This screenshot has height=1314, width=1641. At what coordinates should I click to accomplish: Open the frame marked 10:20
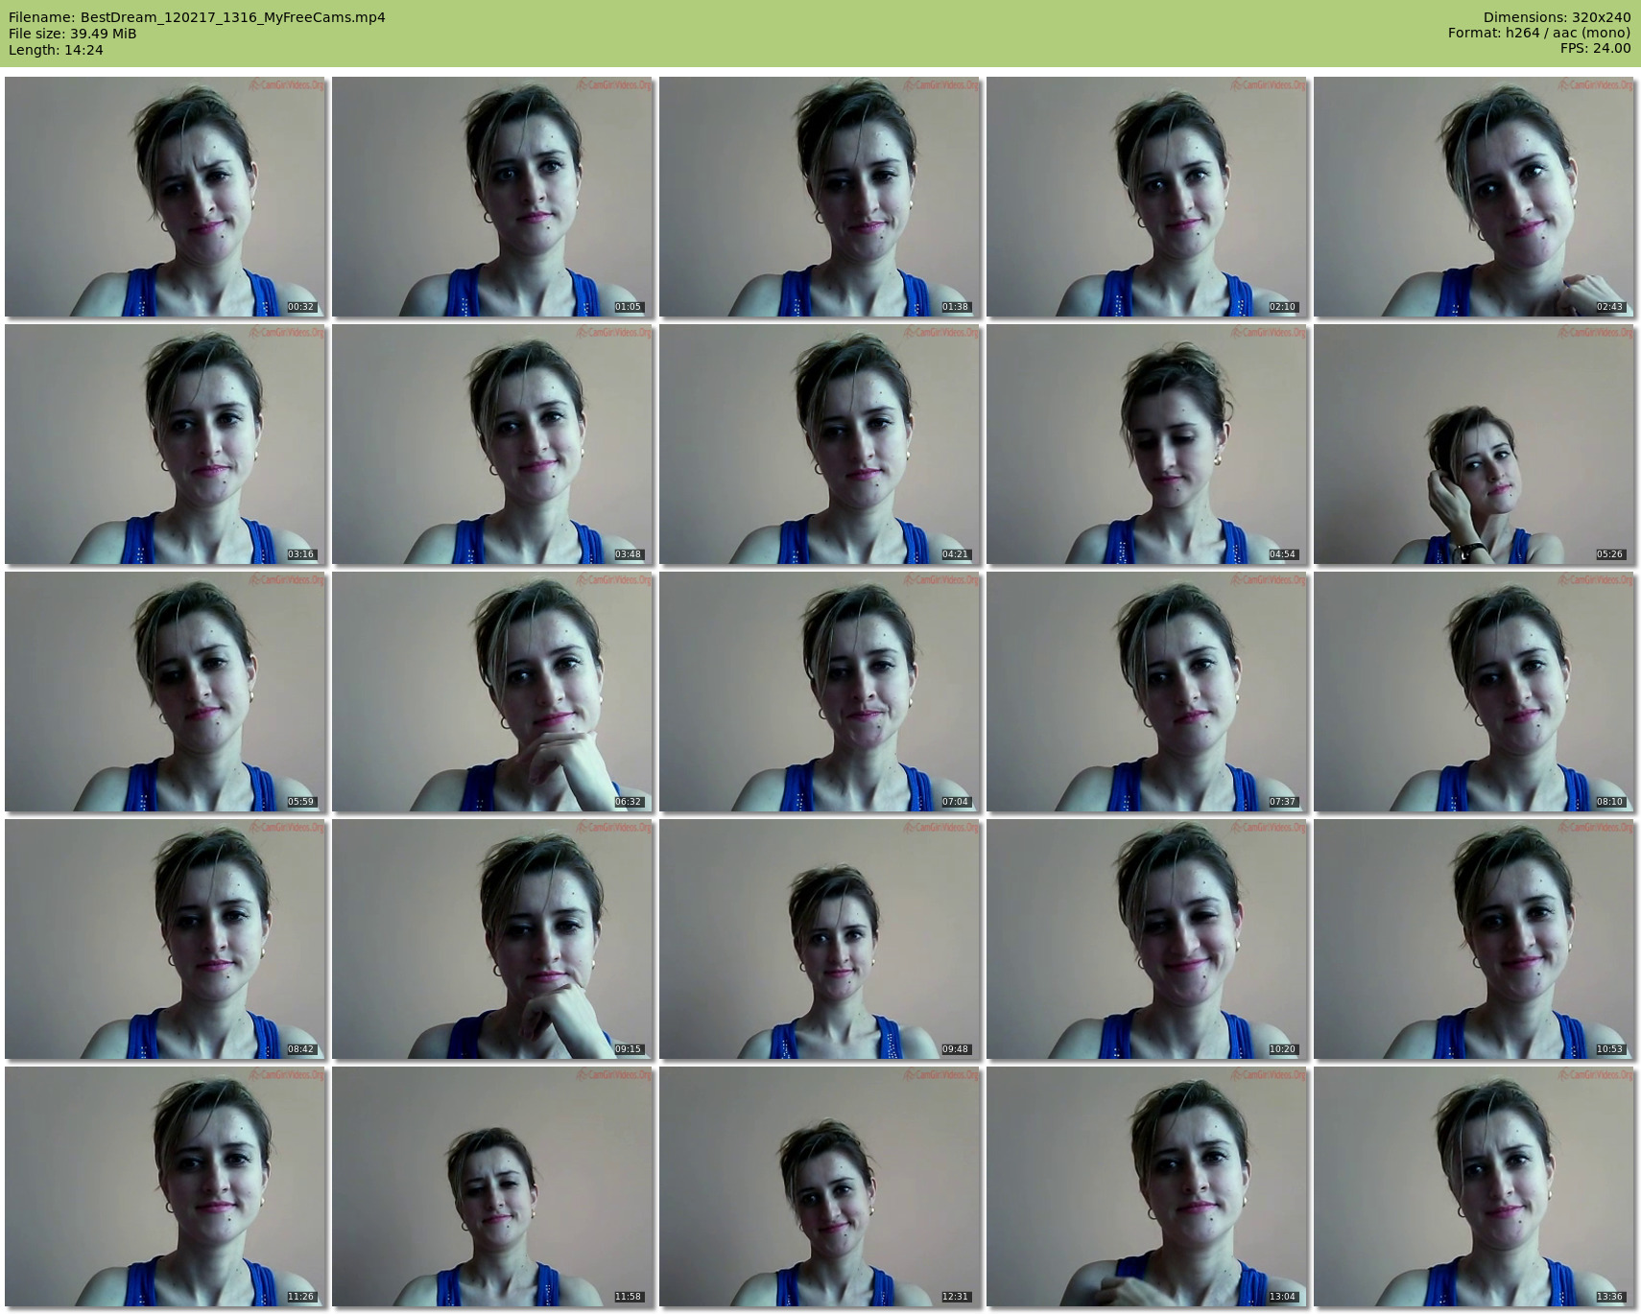coord(1147,939)
